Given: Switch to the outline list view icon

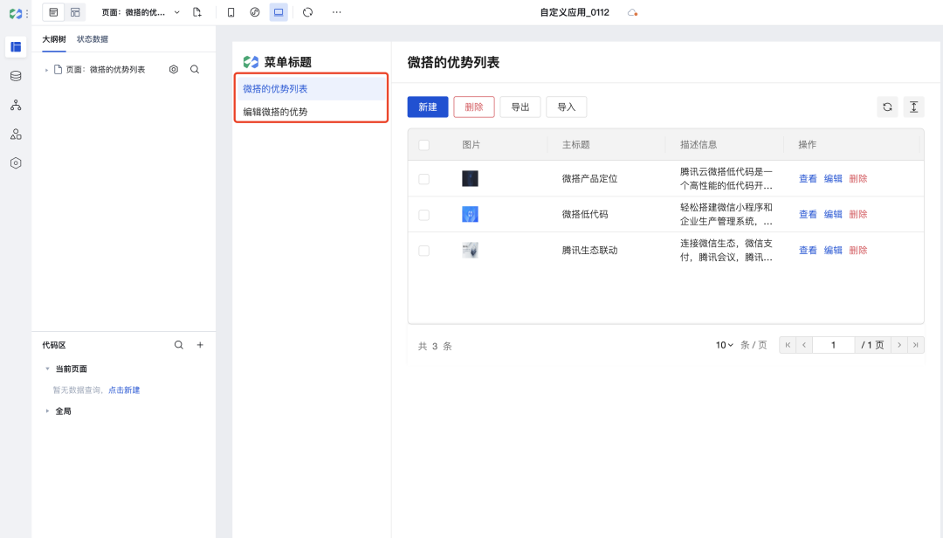Looking at the screenshot, I should 53,12.
